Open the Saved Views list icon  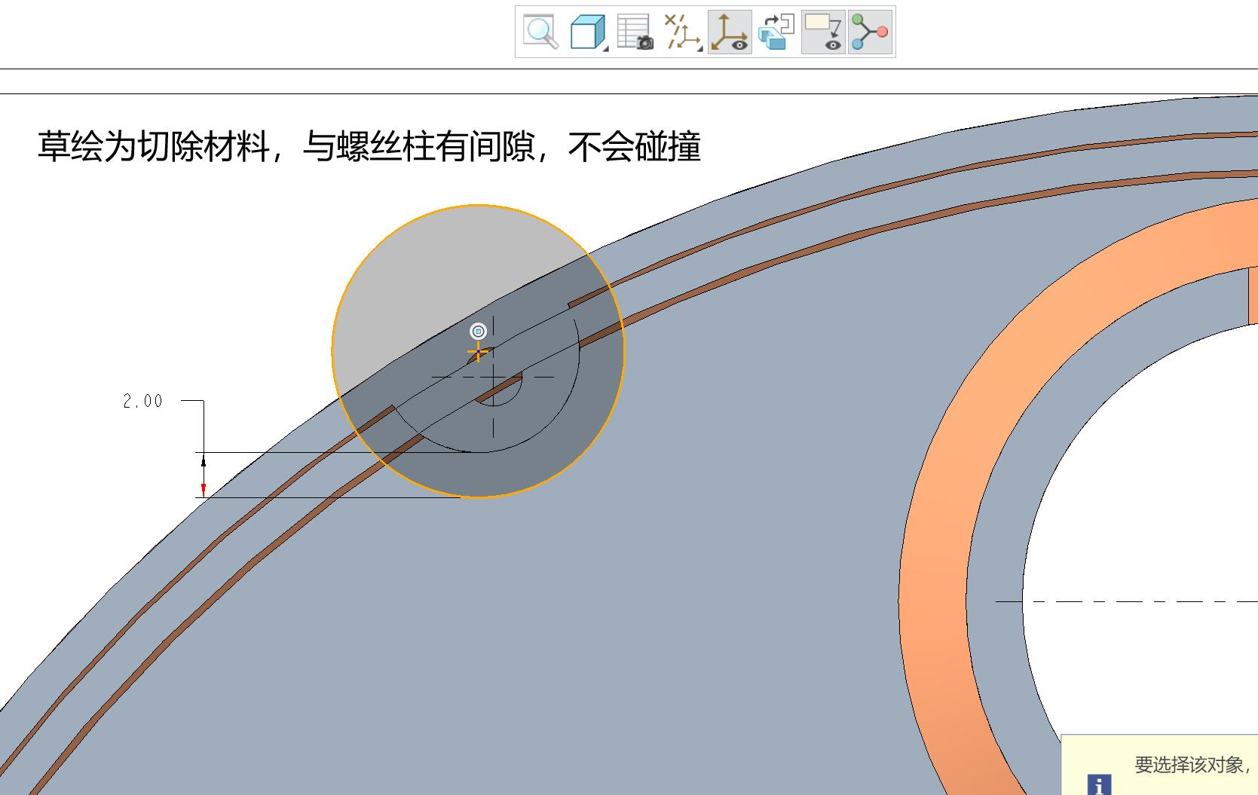635,32
